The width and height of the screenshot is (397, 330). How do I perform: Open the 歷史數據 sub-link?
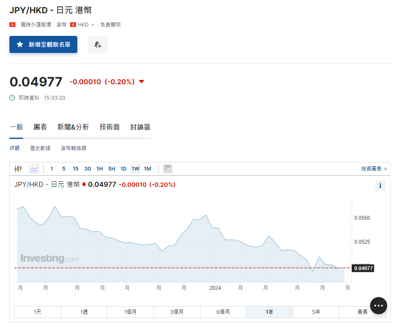pyautogui.click(x=40, y=148)
